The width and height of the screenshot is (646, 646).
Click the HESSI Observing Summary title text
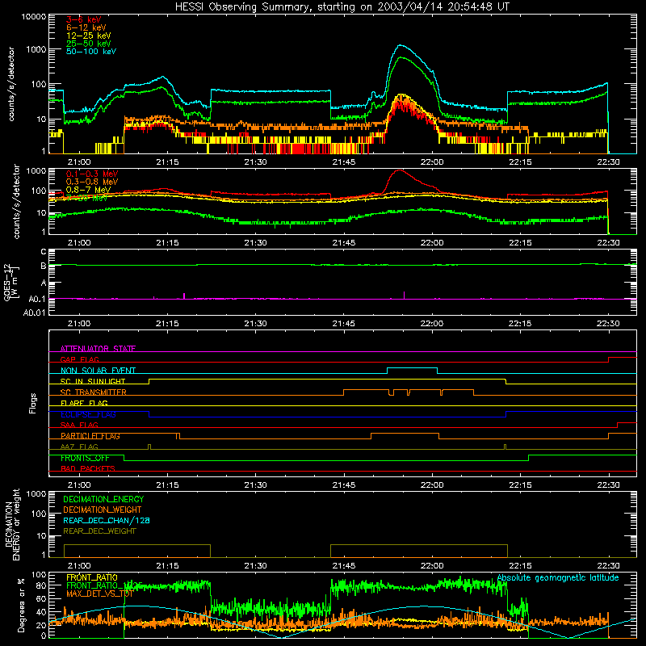(342, 6)
